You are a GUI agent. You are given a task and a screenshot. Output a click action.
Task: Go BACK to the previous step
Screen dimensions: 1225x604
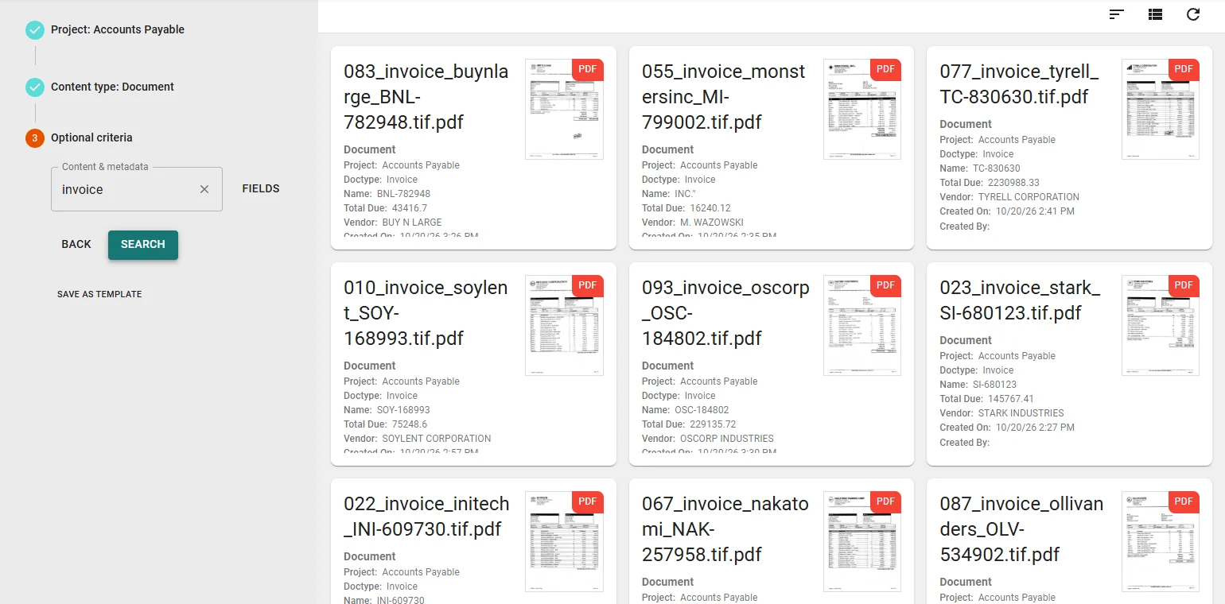(76, 245)
